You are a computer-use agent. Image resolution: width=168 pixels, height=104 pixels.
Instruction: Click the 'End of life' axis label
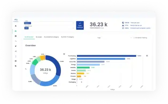(x=72, y=62)
